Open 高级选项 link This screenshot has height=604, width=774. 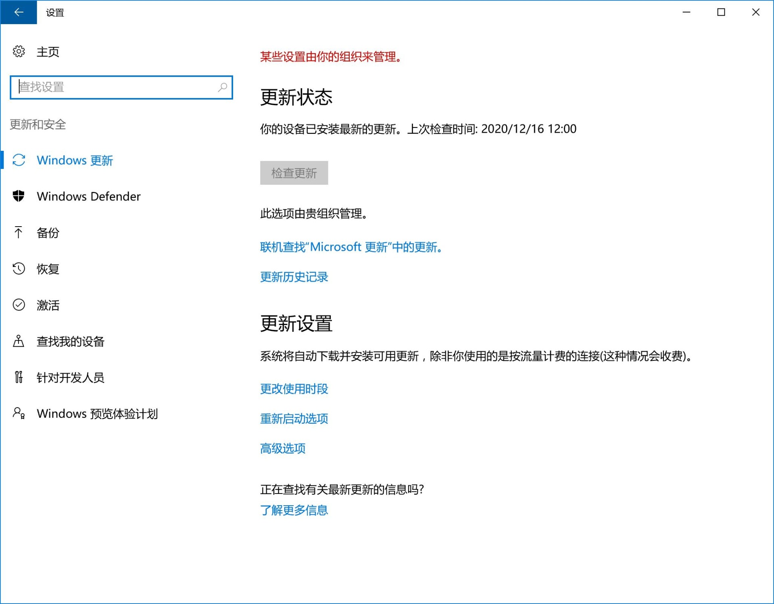click(282, 448)
